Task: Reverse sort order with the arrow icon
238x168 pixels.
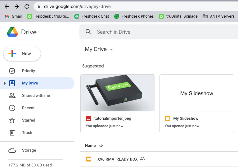Action: coord(101,146)
